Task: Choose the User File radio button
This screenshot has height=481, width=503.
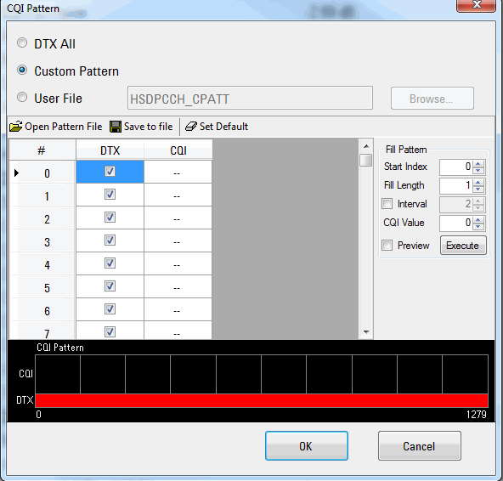Action: coord(22,97)
